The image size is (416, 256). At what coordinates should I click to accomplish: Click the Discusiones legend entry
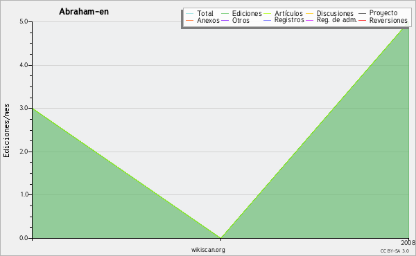[335, 13]
